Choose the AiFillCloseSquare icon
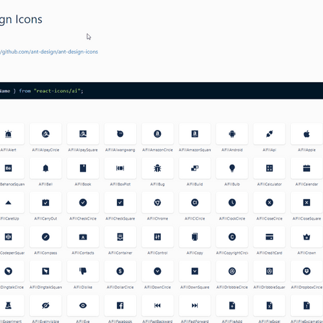The height and width of the screenshot is (323, 323). [307, 203]
